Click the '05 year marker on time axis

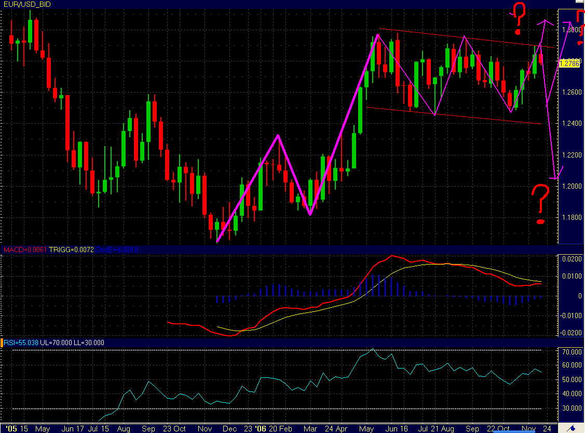coord(8,429)
